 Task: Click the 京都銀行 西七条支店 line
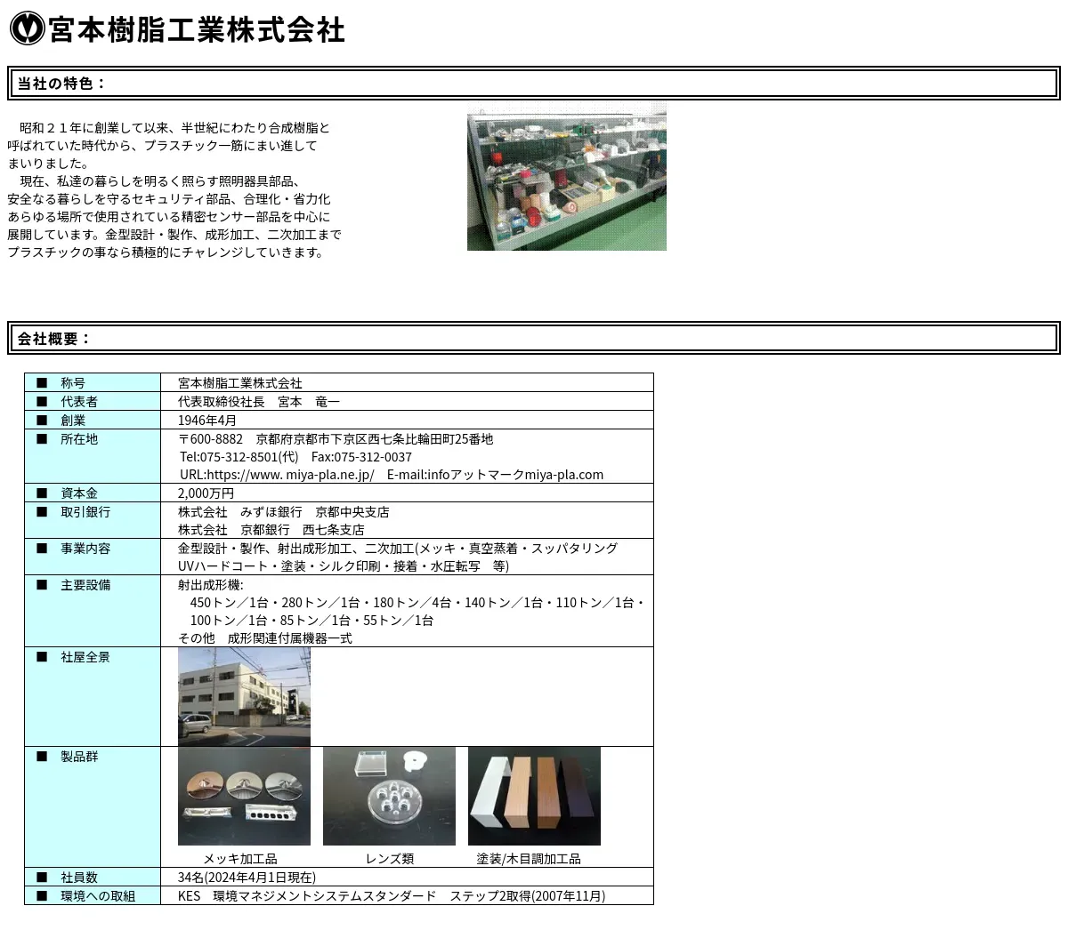[271, 530]
